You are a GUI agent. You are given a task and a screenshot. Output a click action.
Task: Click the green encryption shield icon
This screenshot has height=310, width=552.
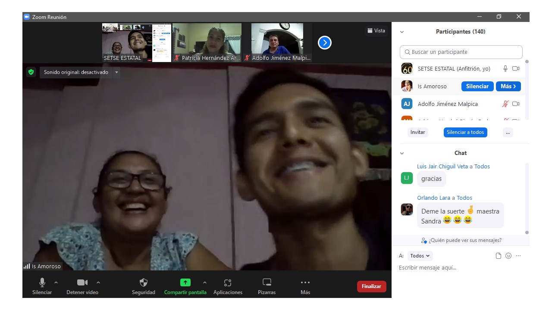point(31,72)
